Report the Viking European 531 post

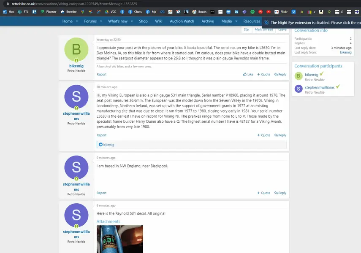(101, 135)
